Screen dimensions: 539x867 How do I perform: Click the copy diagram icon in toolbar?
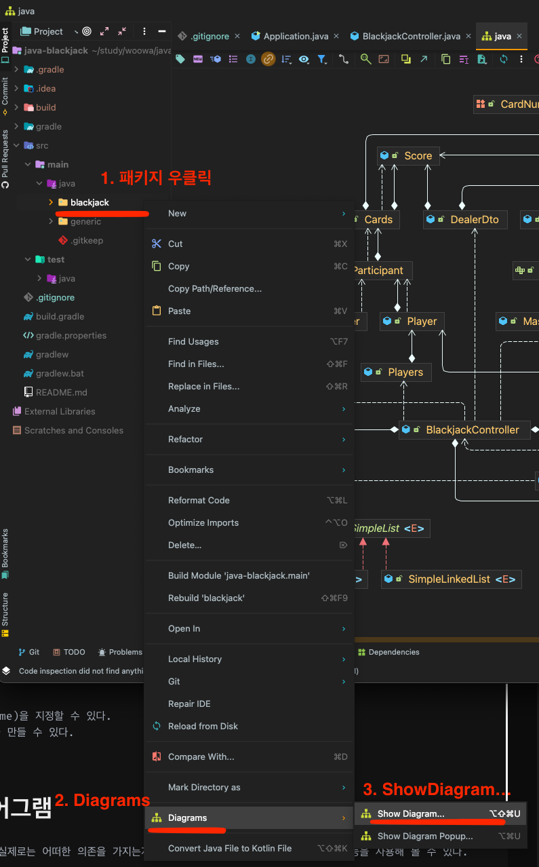(x=445, y=59)
